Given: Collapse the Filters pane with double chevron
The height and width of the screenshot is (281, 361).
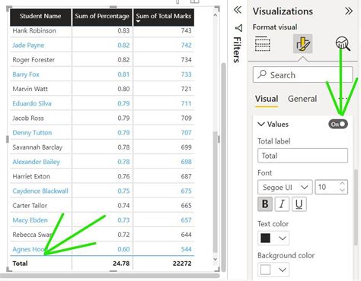Looking at the screenshot, I should [238, 10].
